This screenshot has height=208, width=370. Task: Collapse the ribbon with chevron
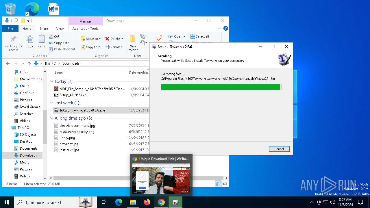(x=220, y=28)
